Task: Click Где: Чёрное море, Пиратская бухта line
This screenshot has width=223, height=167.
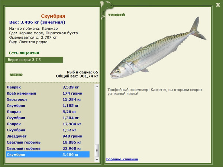Action: (43, 33)
